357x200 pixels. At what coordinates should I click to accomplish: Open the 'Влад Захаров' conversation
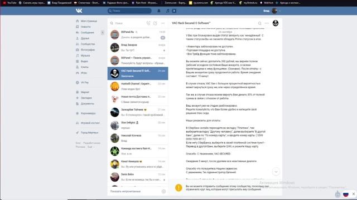tap(138, 48)
